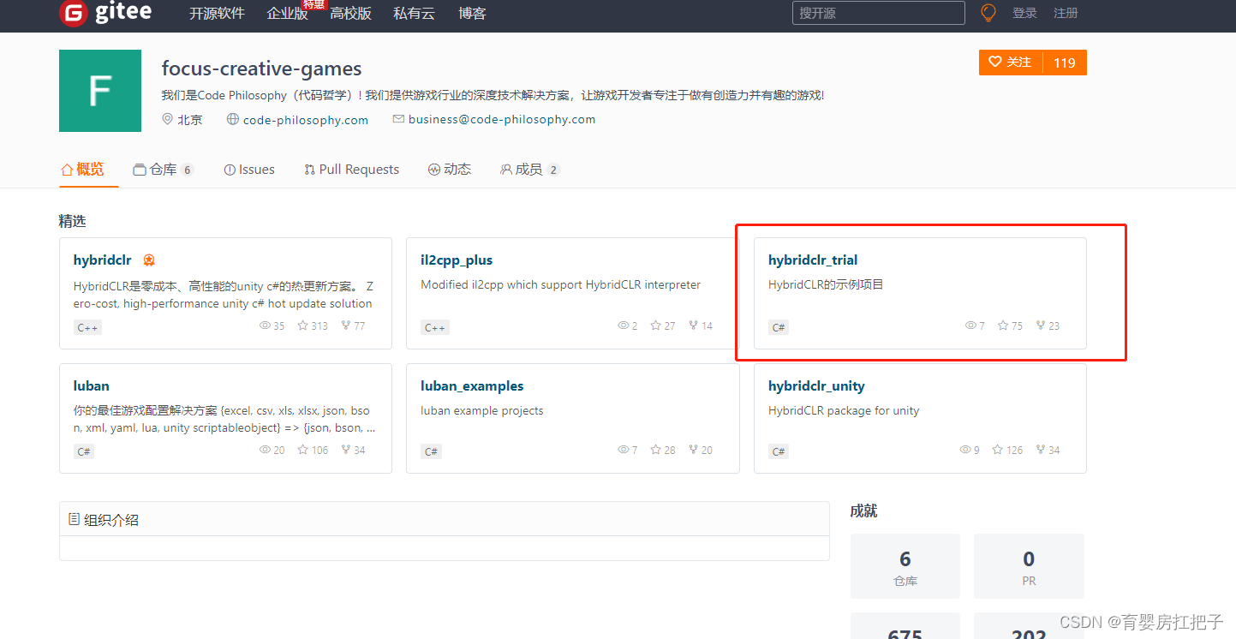Open the focus-creative-games avatar image
1236x639 pixels.
(100, 91)
